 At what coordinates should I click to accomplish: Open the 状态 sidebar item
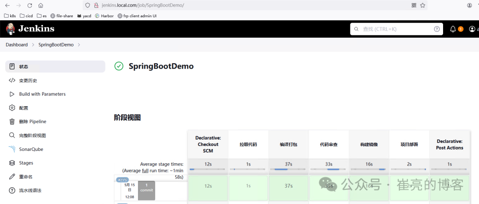[55, 66]
